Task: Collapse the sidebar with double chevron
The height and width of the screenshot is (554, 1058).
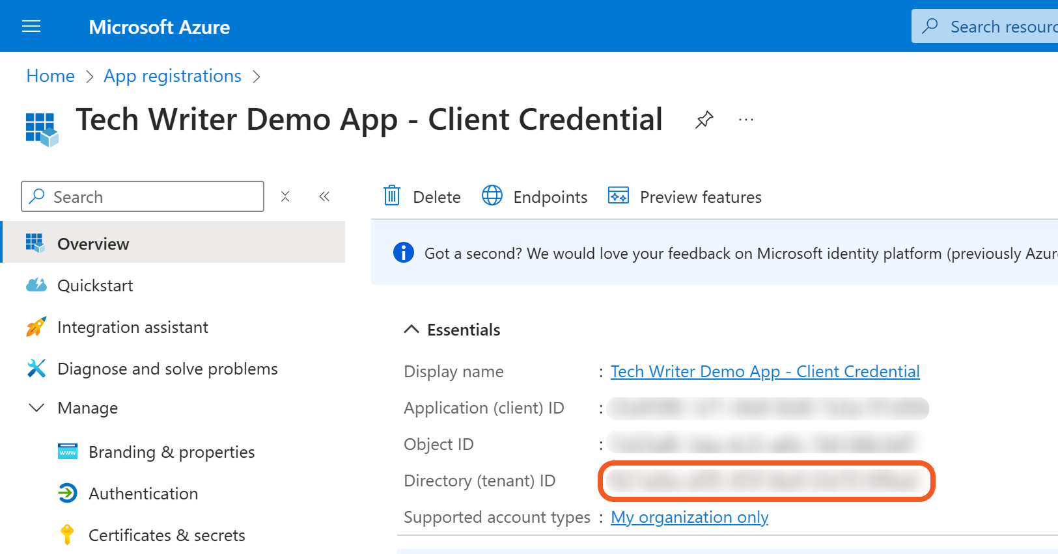Action: point(324,196)
